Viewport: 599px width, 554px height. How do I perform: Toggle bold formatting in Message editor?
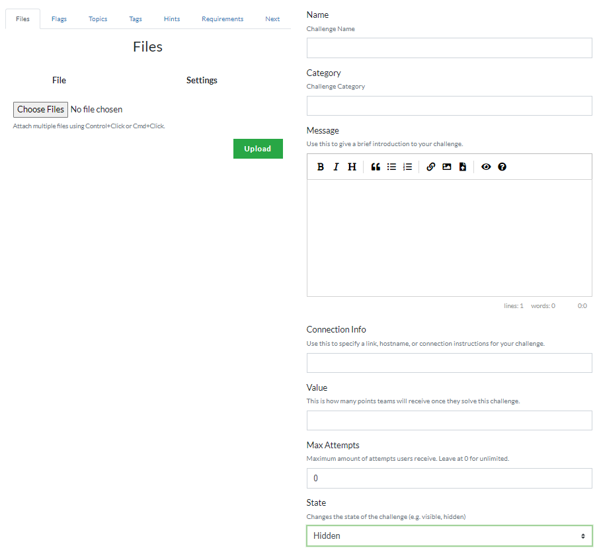click(321, 167)
